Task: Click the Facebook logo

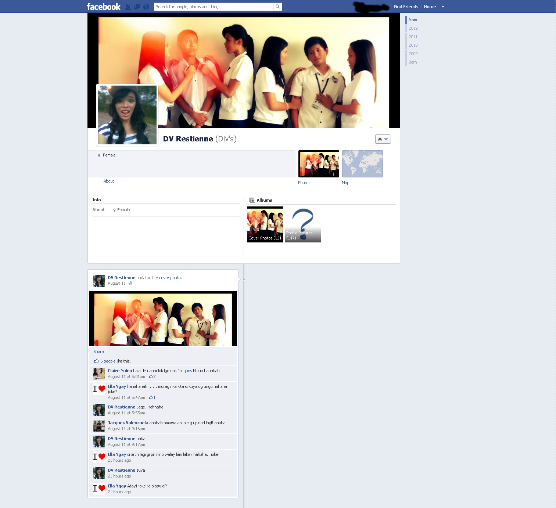Action: pyautogui.click(x=104, y=7)
